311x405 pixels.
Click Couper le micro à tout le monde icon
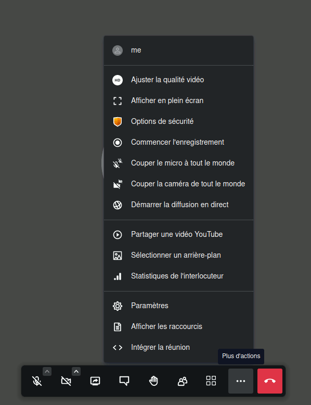118,163
